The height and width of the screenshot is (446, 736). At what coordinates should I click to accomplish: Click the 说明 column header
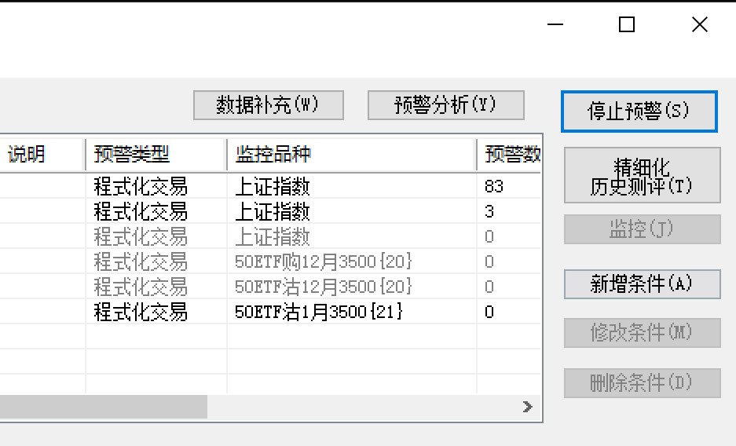[42, 155]
